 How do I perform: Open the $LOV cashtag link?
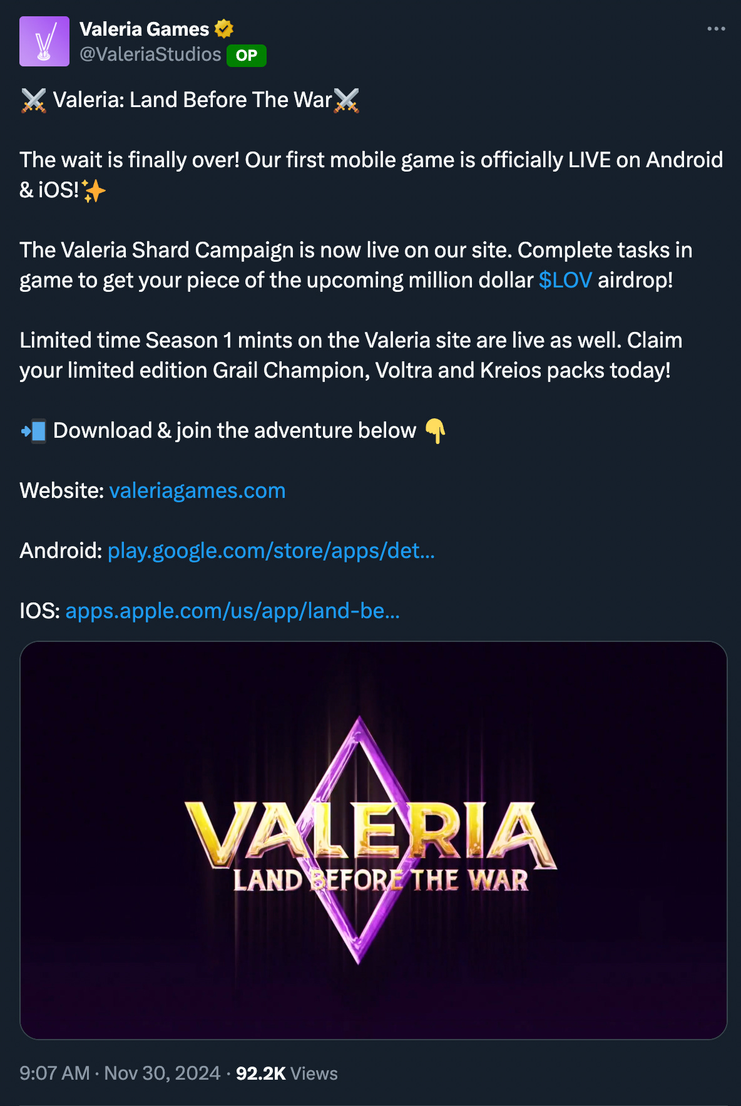pos(565,280)
